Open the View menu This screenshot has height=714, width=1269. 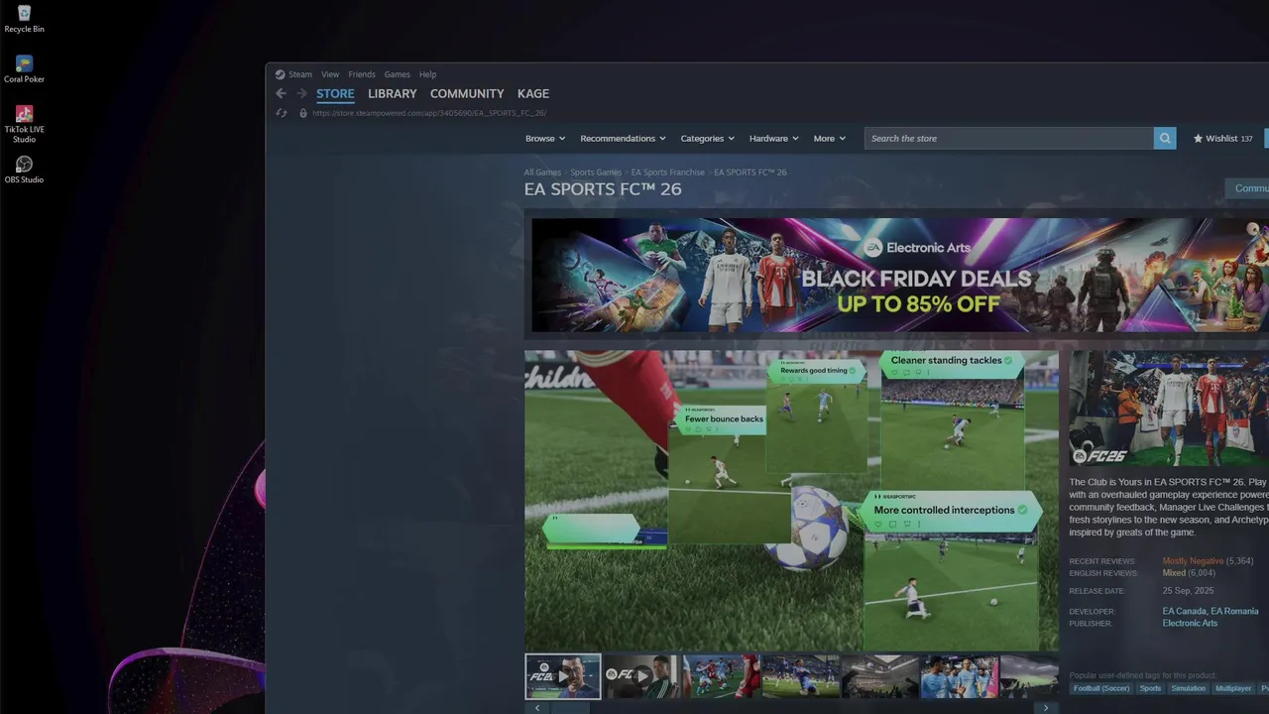pyautogui.click(x=330, y=74)
